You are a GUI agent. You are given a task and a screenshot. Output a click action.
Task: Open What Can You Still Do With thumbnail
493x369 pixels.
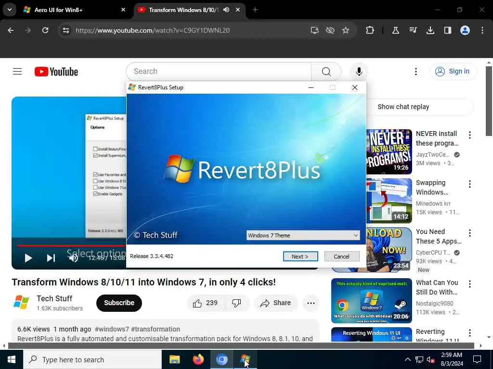click(371, 301)
